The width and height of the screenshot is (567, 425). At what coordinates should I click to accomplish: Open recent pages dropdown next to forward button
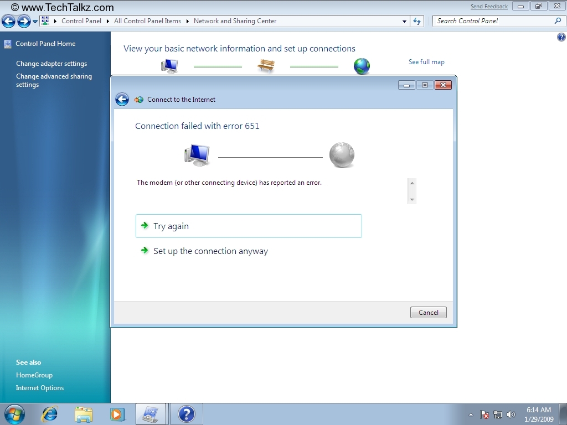(x=35, y=22)
